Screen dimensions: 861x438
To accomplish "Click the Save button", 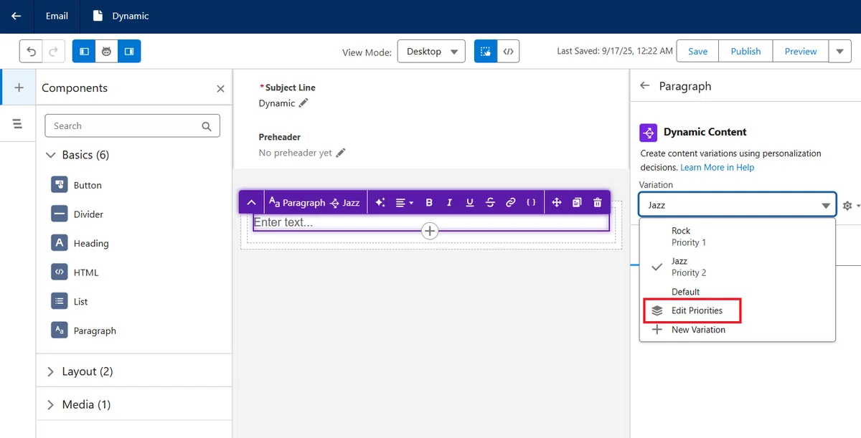I will [697, 52].
